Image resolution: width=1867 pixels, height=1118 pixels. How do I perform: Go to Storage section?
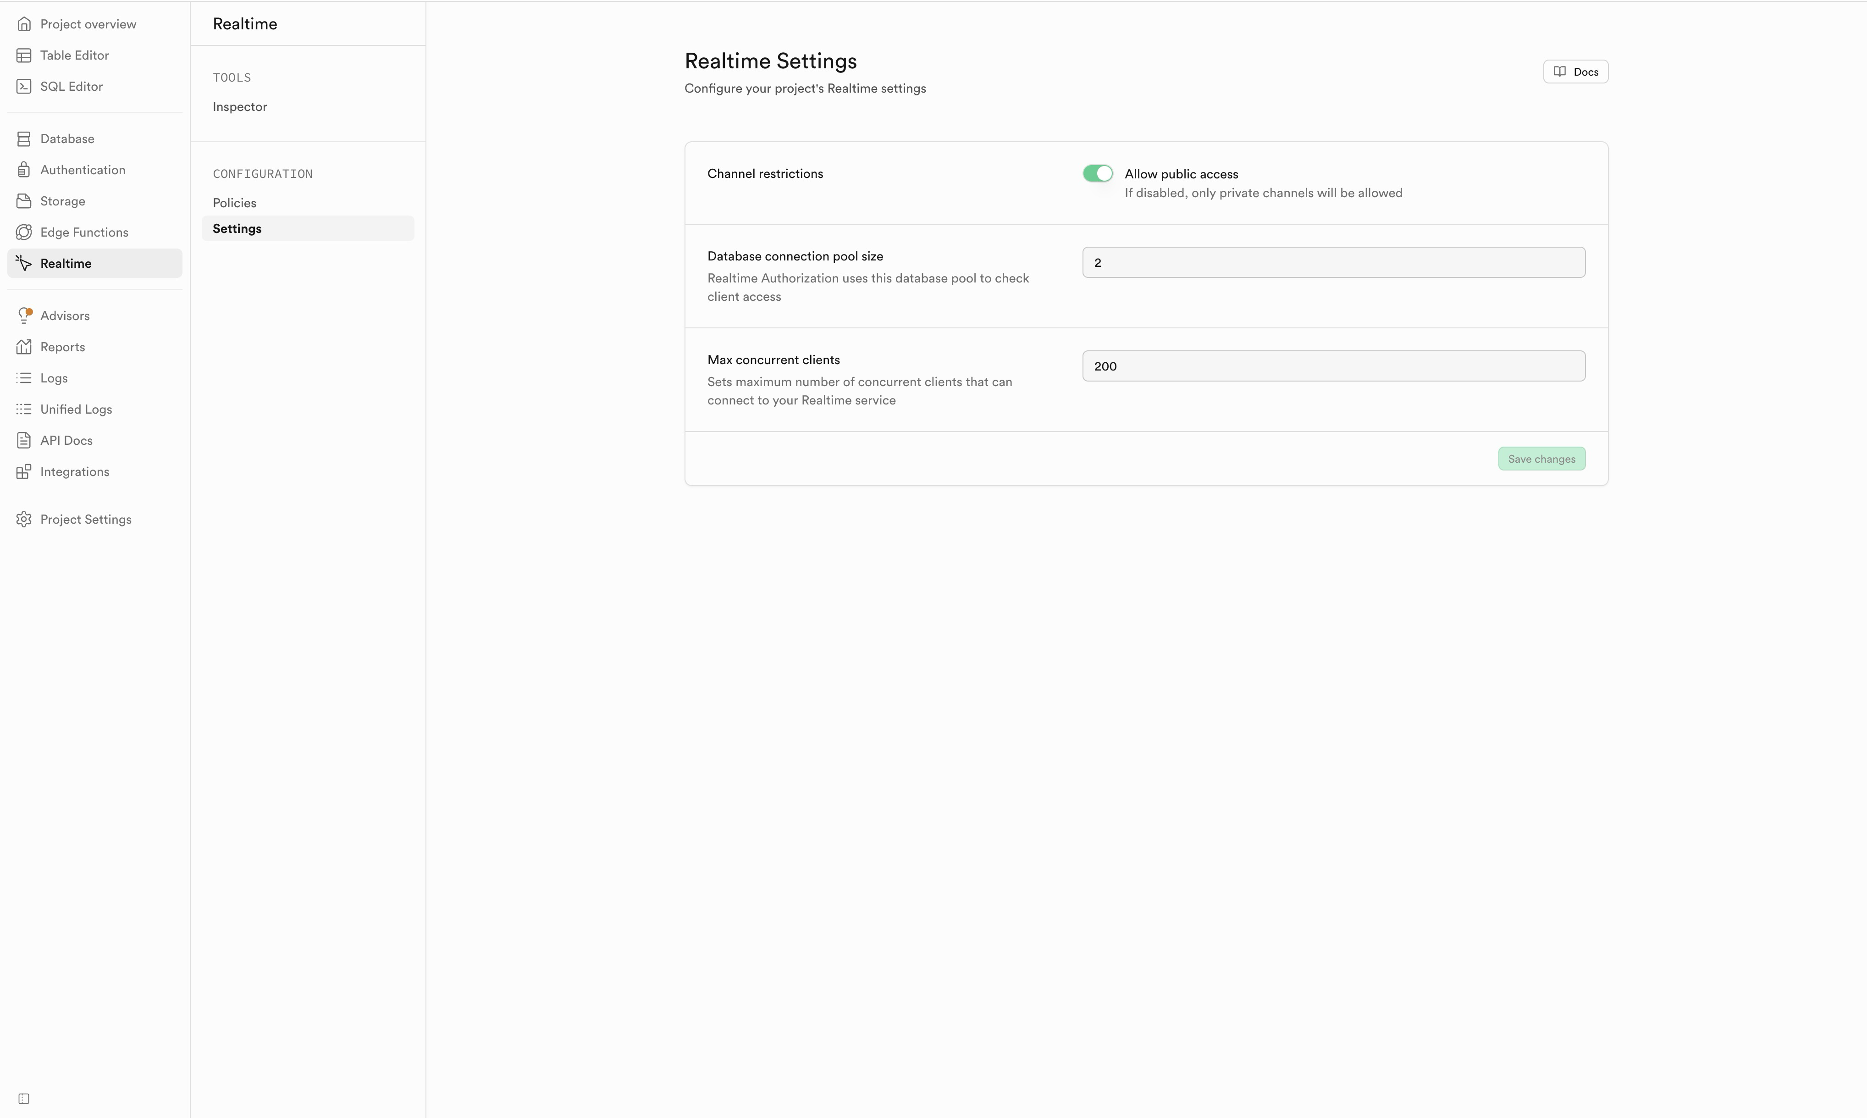point(95,201)
